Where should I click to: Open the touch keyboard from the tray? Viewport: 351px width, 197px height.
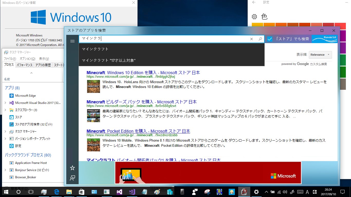click(300, 192)
